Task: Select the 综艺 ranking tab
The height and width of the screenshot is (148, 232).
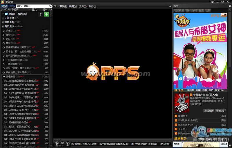Action: tap(211, 90)
